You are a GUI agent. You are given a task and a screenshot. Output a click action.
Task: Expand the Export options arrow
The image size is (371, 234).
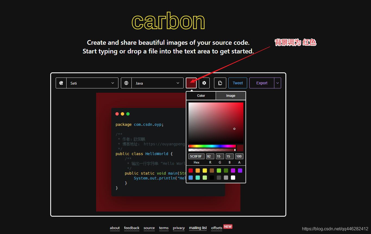tap(278, 83)
